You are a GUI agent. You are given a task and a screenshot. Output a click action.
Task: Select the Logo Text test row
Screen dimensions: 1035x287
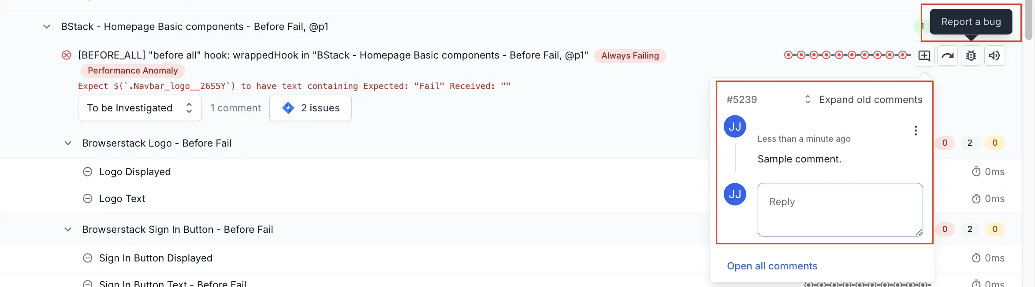tap(122, 199)
